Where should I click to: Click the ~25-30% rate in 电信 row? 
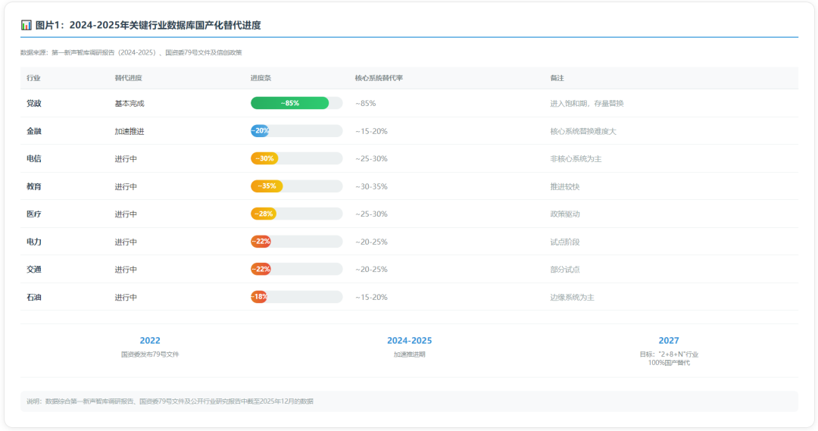tap(371, 158)
